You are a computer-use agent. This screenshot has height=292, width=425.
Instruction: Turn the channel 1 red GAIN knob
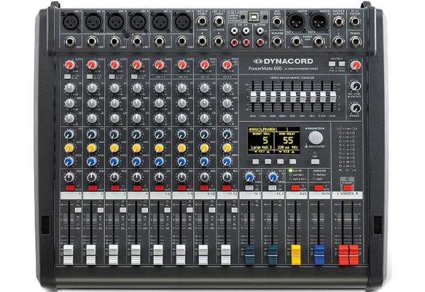69,64
